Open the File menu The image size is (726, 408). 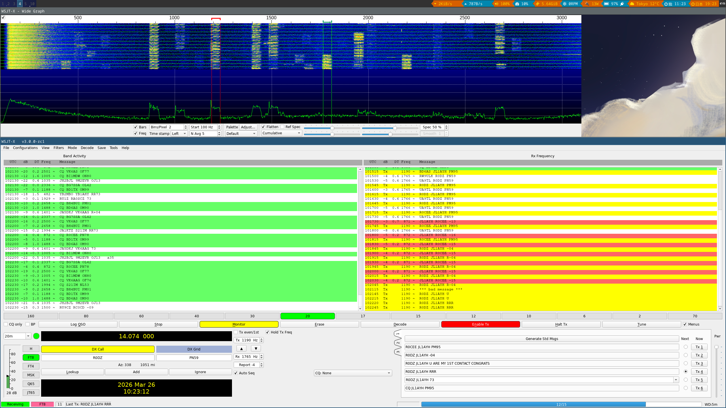[6, 148]
